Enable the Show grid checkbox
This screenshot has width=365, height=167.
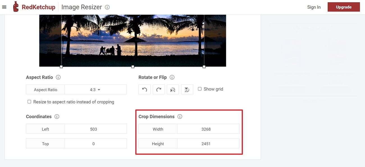(200, 89)
